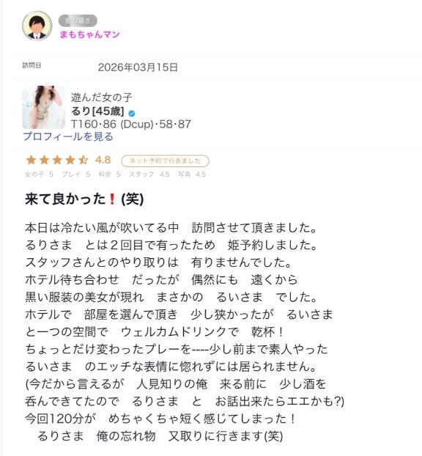422x456 pixels.
Task: Click the ネット予約で行きました badge
Action: coord(165,161)
